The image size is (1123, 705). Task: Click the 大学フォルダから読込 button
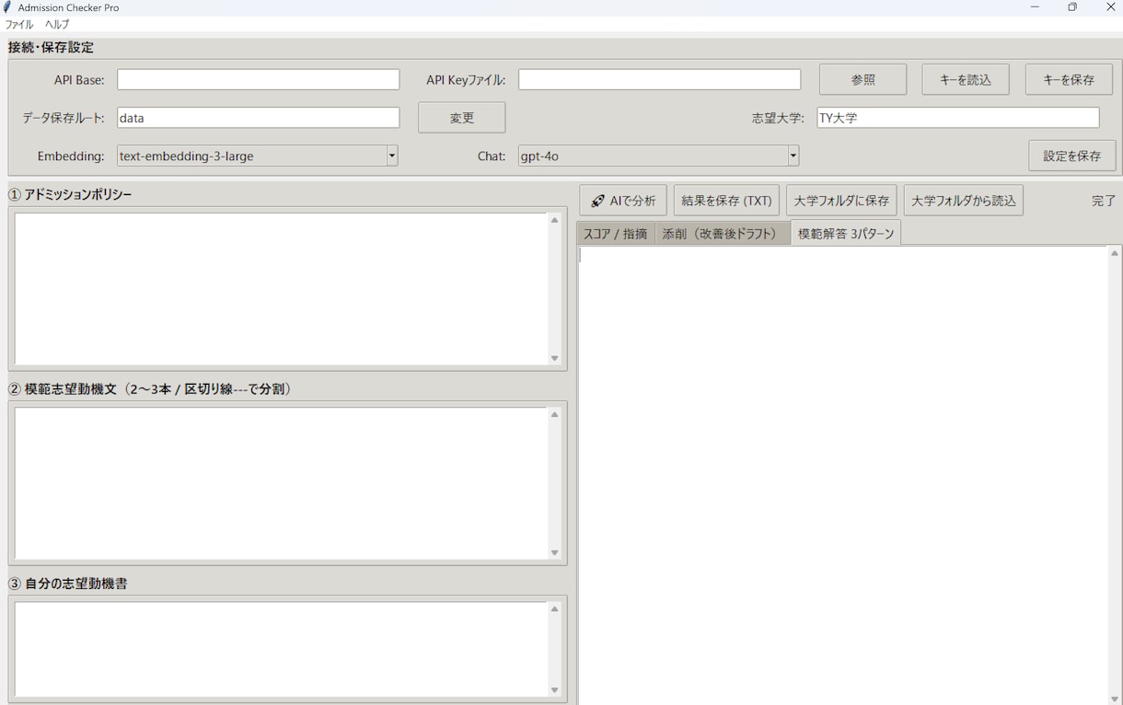tap(964, 201)
